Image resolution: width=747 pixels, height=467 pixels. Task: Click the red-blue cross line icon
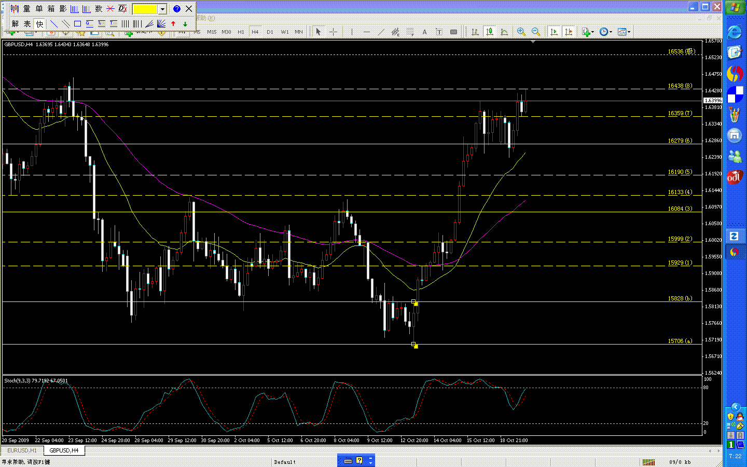(x=110, y=9)
